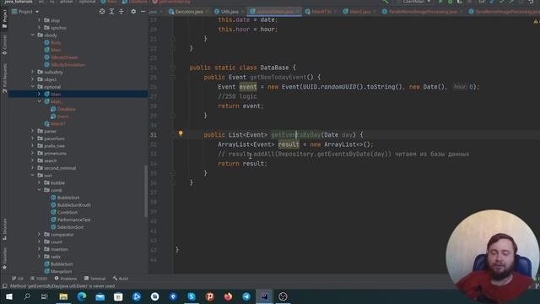Switch to Utils.java tab
540x304 pixels.
pyautogui.click(x=229, y=12)
